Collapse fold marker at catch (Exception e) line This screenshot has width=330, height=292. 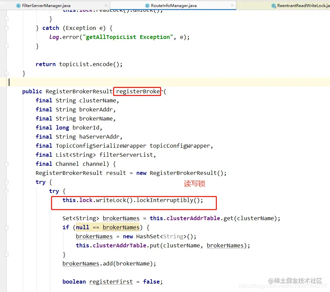click(6, 28)
